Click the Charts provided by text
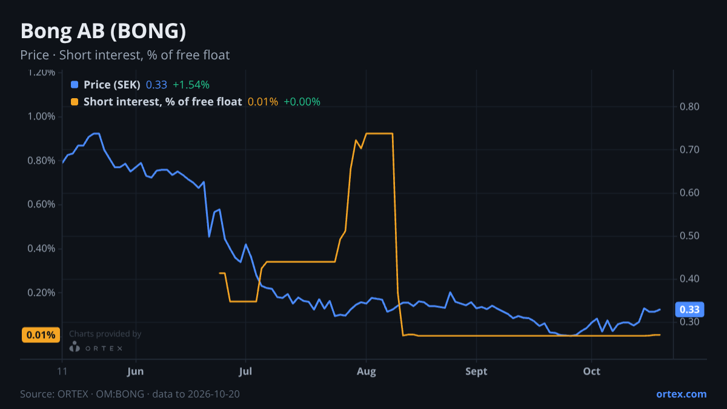727x409 pixels. 105,334
